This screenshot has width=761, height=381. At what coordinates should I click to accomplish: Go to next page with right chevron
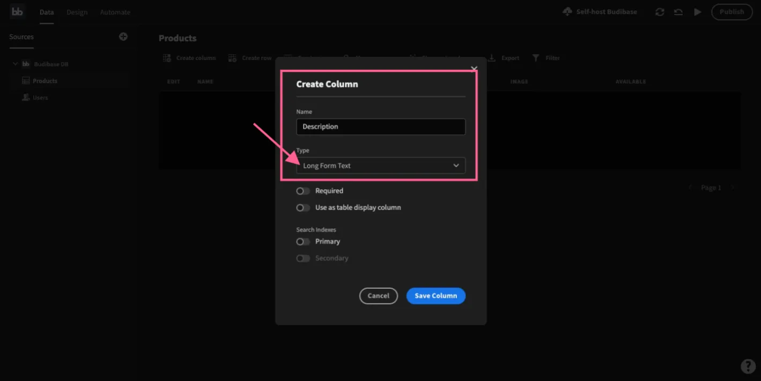coord(733,188)
